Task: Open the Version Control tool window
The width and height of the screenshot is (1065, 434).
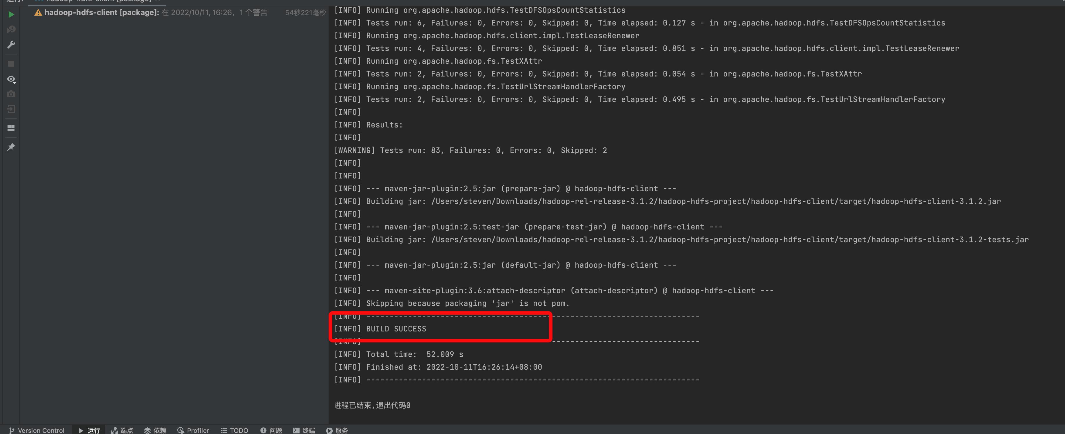Action: 37,430
